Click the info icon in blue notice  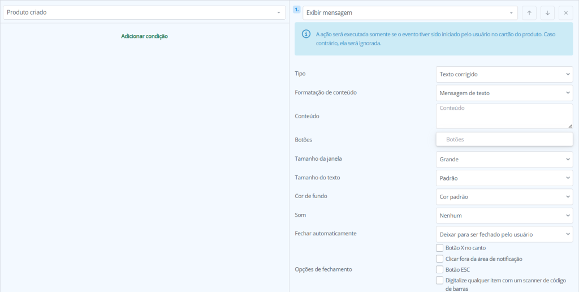point(306,35)
